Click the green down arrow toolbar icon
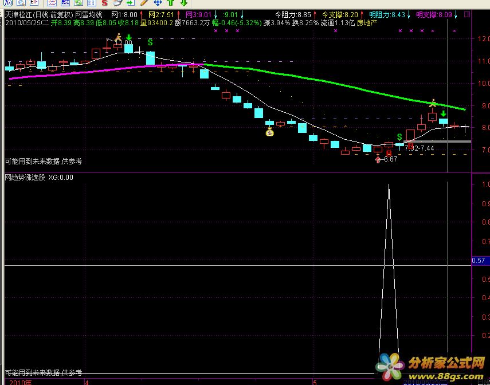 tap(184, 3)
